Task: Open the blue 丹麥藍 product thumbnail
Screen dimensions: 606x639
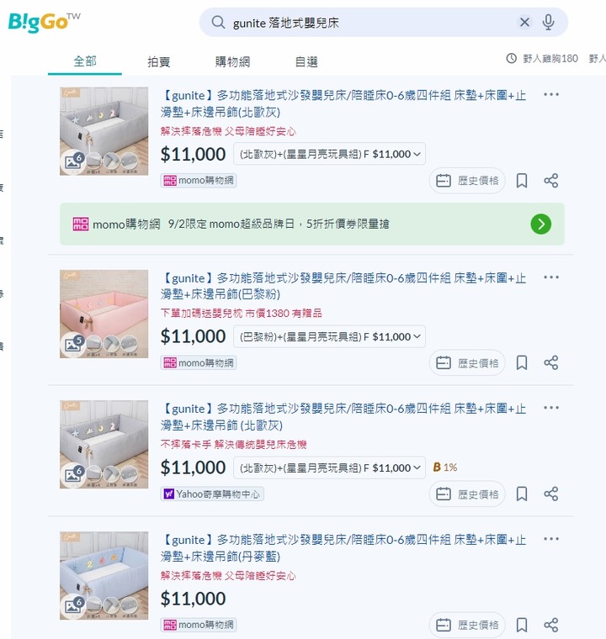Action: [104, 575]
